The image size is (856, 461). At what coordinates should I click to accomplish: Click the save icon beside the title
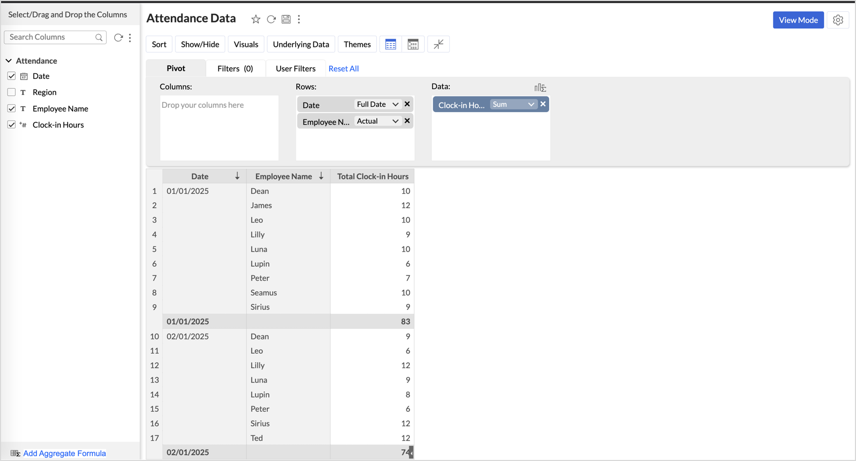286,20
